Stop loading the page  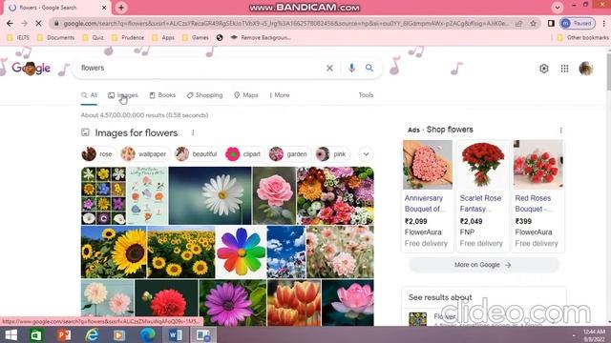tap(38, 23)
